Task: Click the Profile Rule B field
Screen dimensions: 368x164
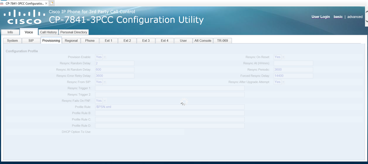Action: (x=170, y=113)
